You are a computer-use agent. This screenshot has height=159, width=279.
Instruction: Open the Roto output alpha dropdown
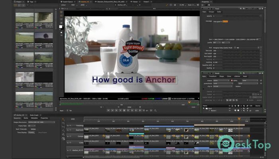point(221,81)
